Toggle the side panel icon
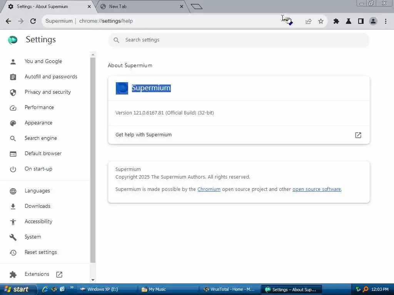 [x=361, y=22]
